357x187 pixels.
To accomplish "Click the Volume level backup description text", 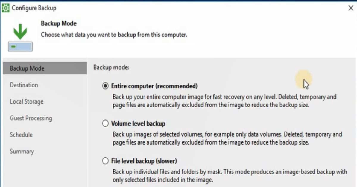I will click(x=227, y=138).
